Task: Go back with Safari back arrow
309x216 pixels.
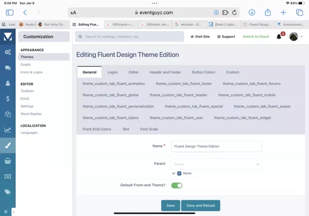Action: tap(25, 13)
